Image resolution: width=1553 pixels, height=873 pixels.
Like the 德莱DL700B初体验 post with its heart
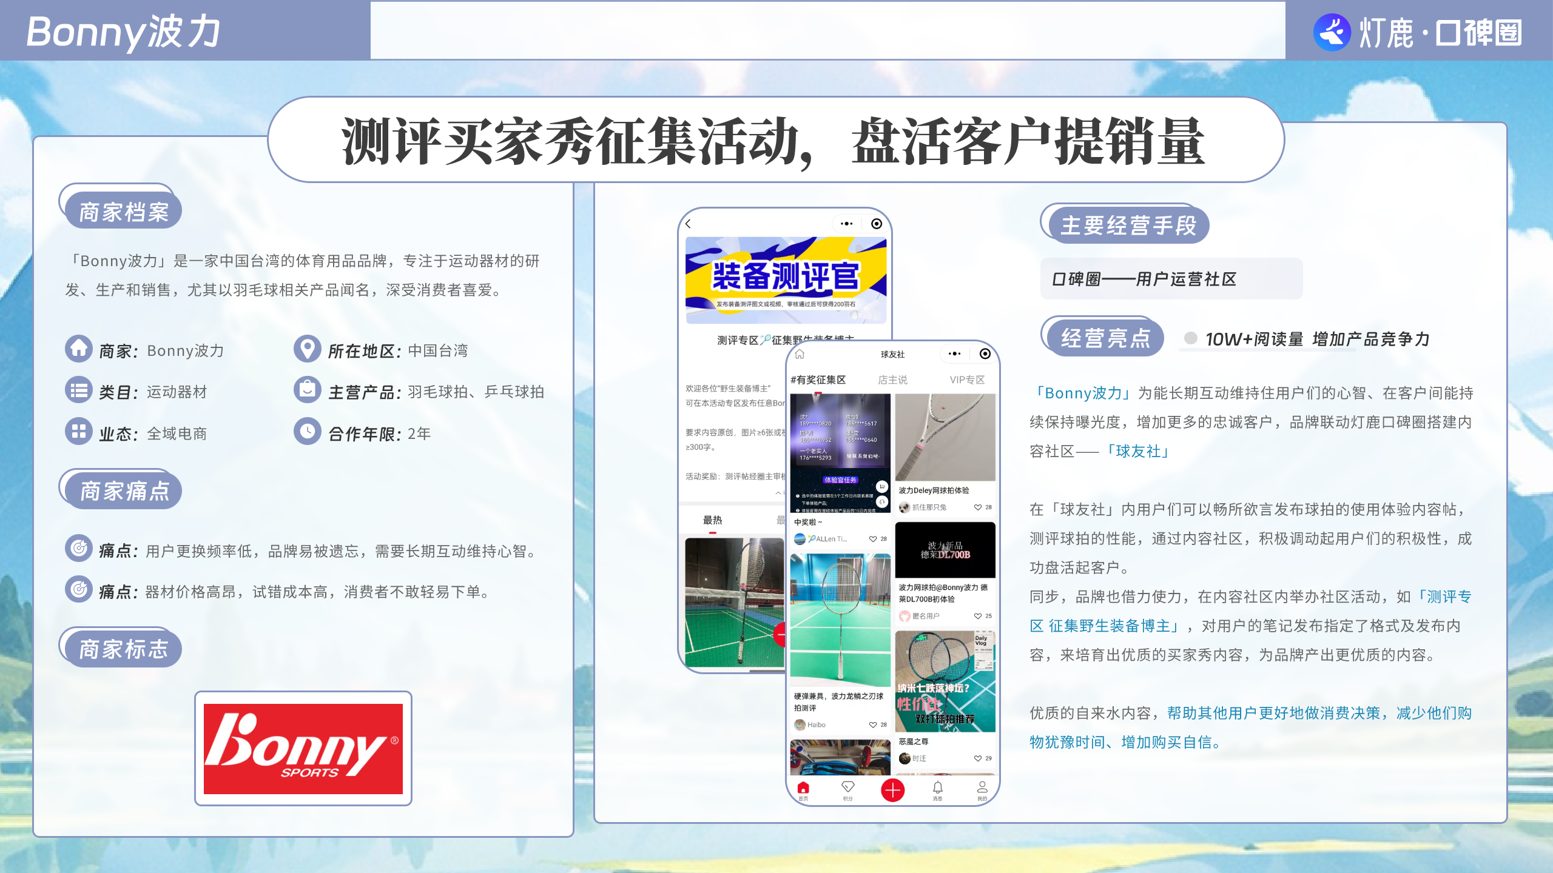978,616
